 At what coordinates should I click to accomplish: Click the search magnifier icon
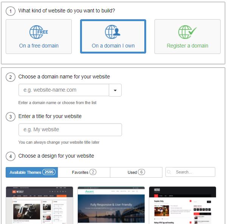[x=169, y=172]
